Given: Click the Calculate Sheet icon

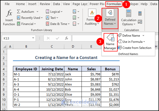Looking at the screenshot, I should click(x=140, y=22).
